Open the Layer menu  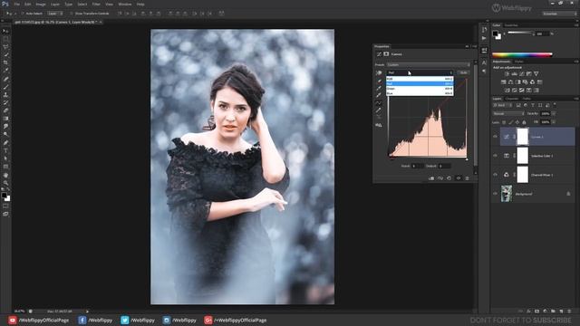tap(54, 4)
